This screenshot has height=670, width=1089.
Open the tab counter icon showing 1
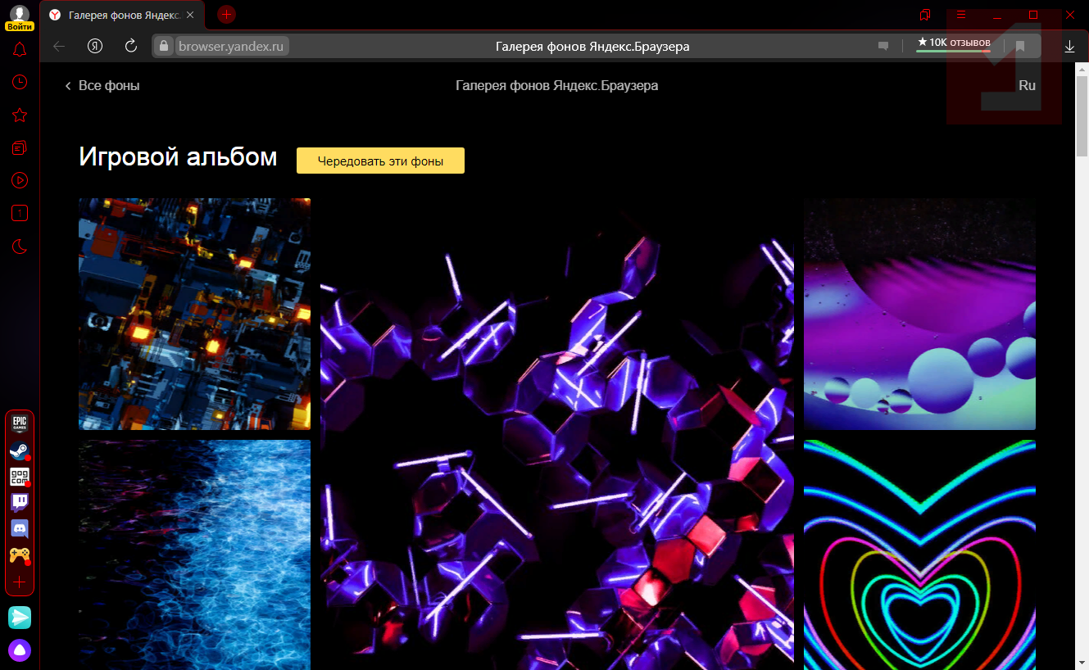(x=20, y=213)
